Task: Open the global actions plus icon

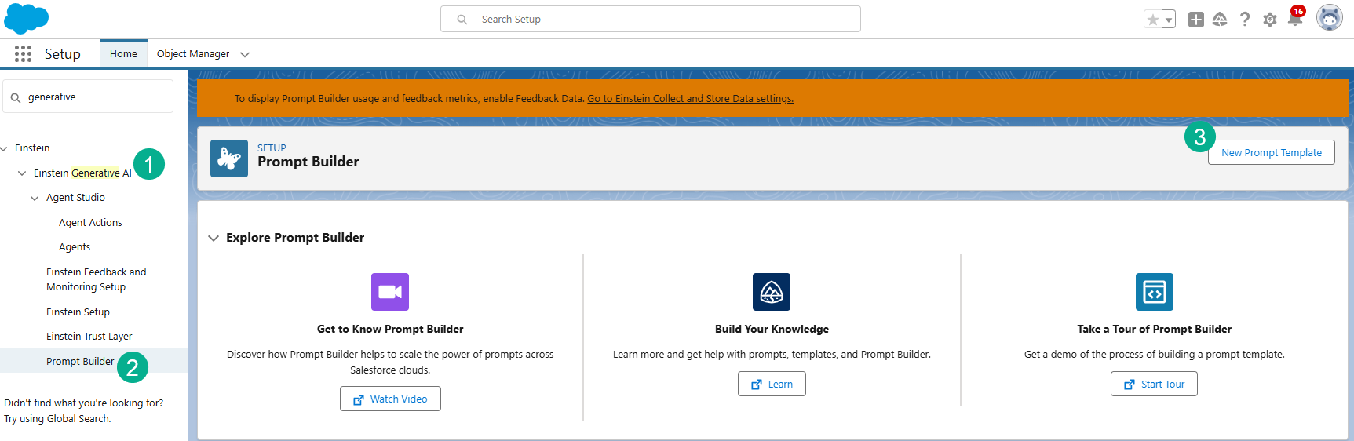Action: (x=1195, y=20)
